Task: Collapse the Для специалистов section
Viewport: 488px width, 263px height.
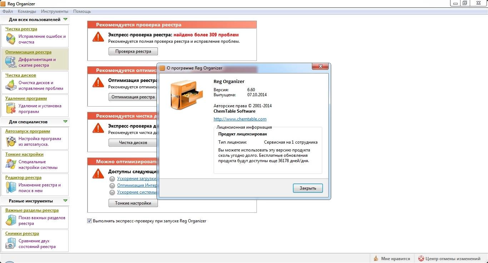Action: pyautogui.click(x=65, y=122)
